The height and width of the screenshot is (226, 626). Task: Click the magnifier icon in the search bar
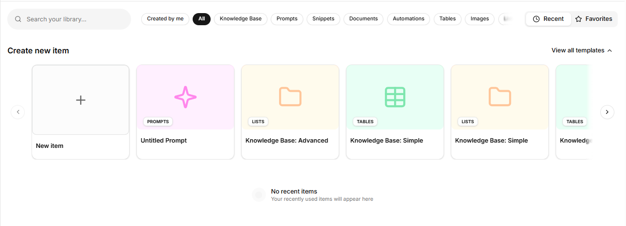(x=18, y=19)
